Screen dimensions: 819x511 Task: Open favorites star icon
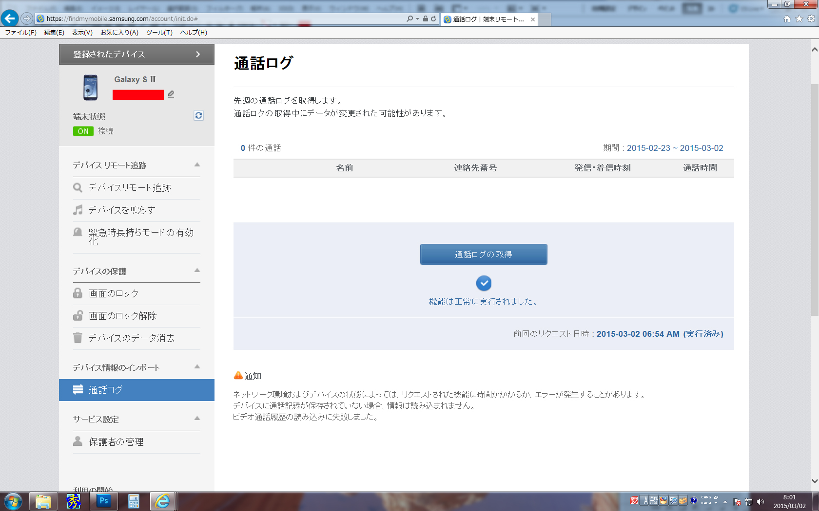click(x=799, y=18)
